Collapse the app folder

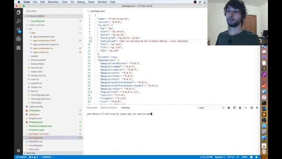33,33
